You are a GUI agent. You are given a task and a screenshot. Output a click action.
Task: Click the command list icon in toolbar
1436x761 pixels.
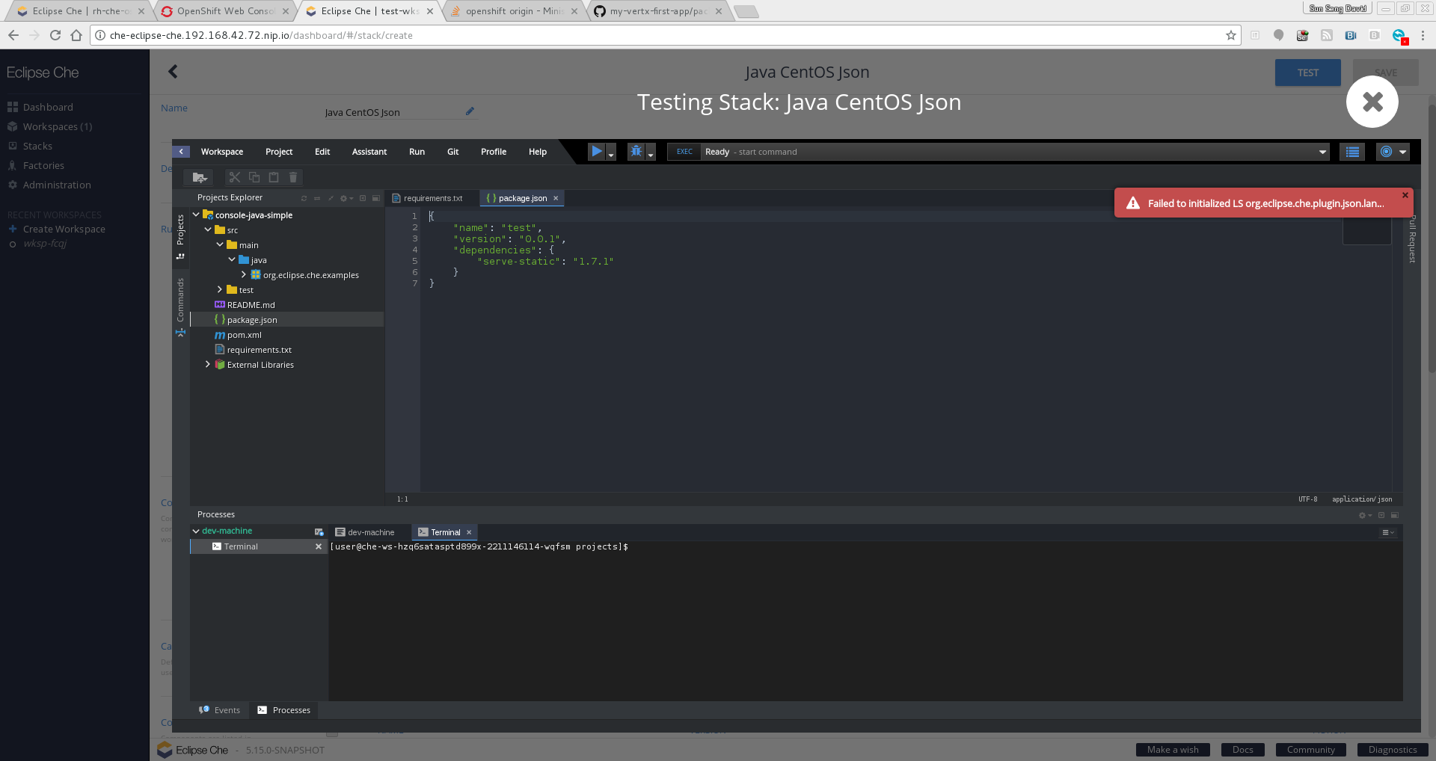click(1352, 152)
